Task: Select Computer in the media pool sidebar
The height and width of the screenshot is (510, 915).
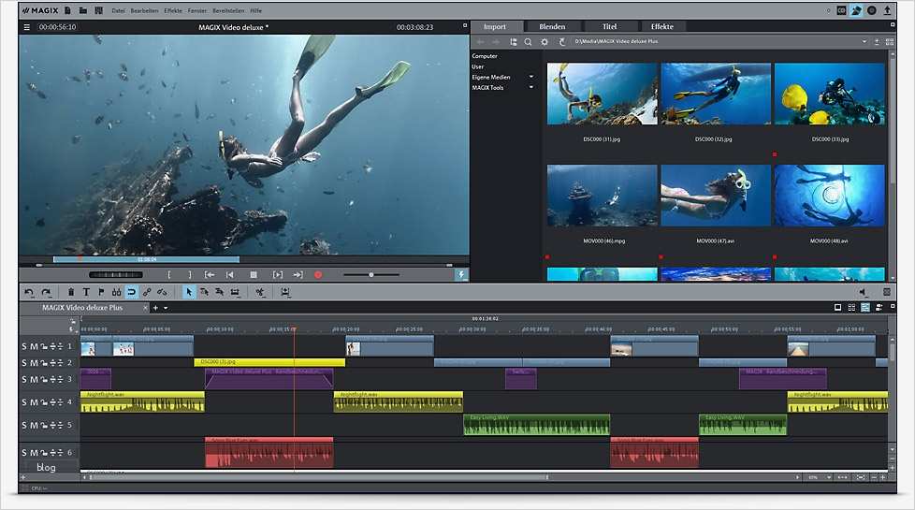Action: tap(485, 56)
